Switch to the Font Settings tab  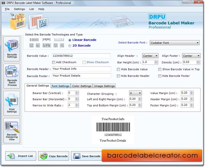tap(61, 86)
